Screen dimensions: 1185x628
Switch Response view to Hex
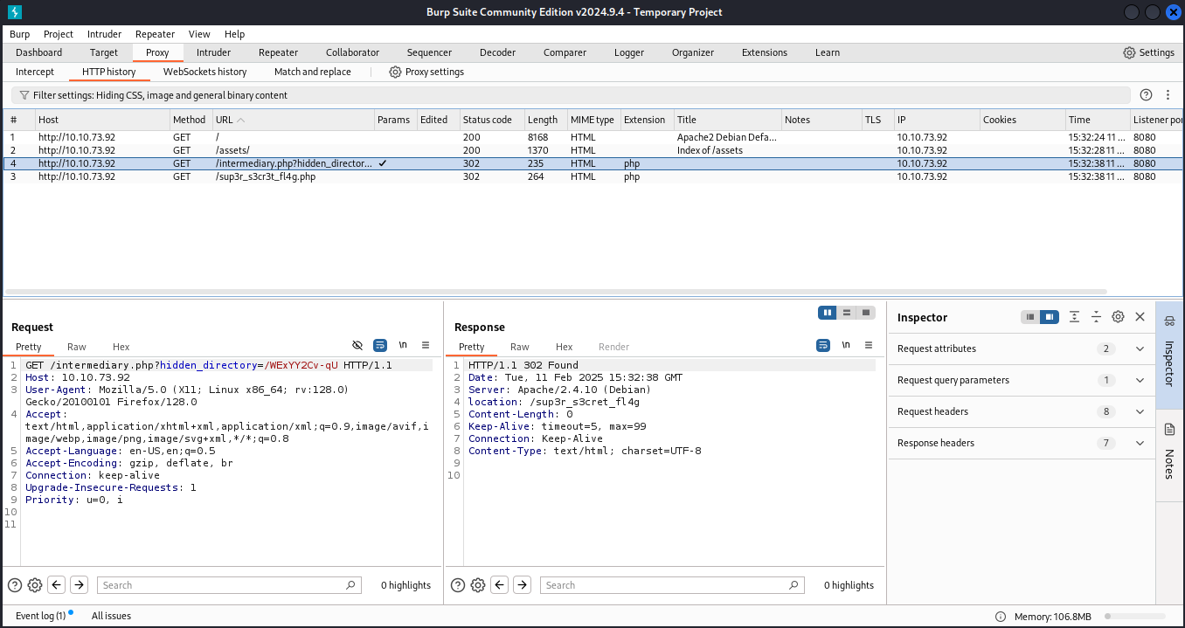point(565,347)
